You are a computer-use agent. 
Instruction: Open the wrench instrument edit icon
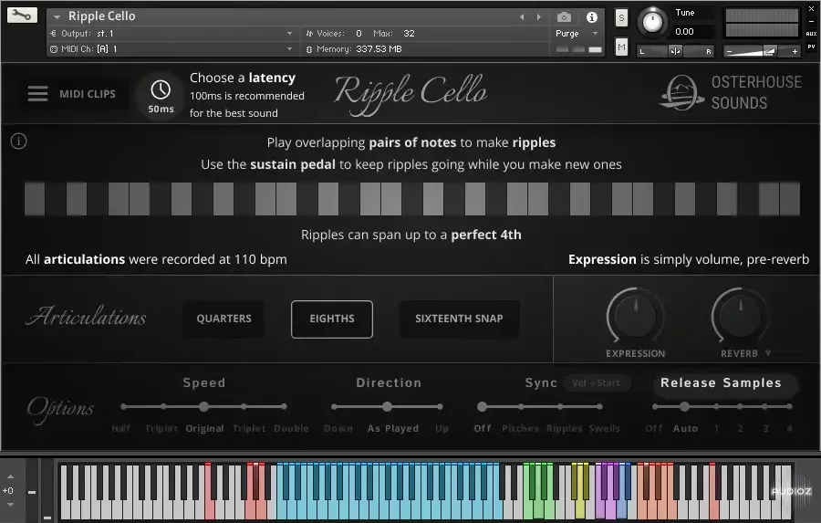(22, 16)
